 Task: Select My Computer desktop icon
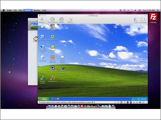43,38
